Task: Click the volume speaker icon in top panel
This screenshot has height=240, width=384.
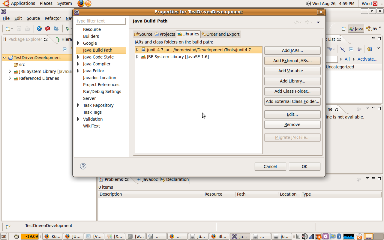Action: point(308,4)
